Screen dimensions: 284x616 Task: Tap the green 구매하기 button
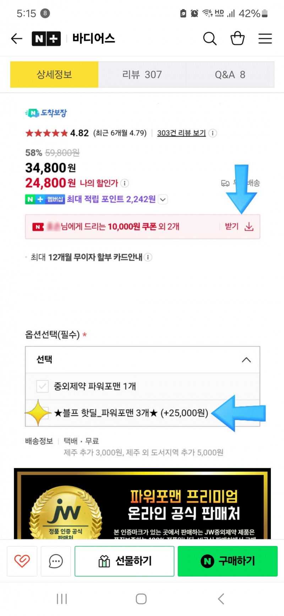click(228, 561)
